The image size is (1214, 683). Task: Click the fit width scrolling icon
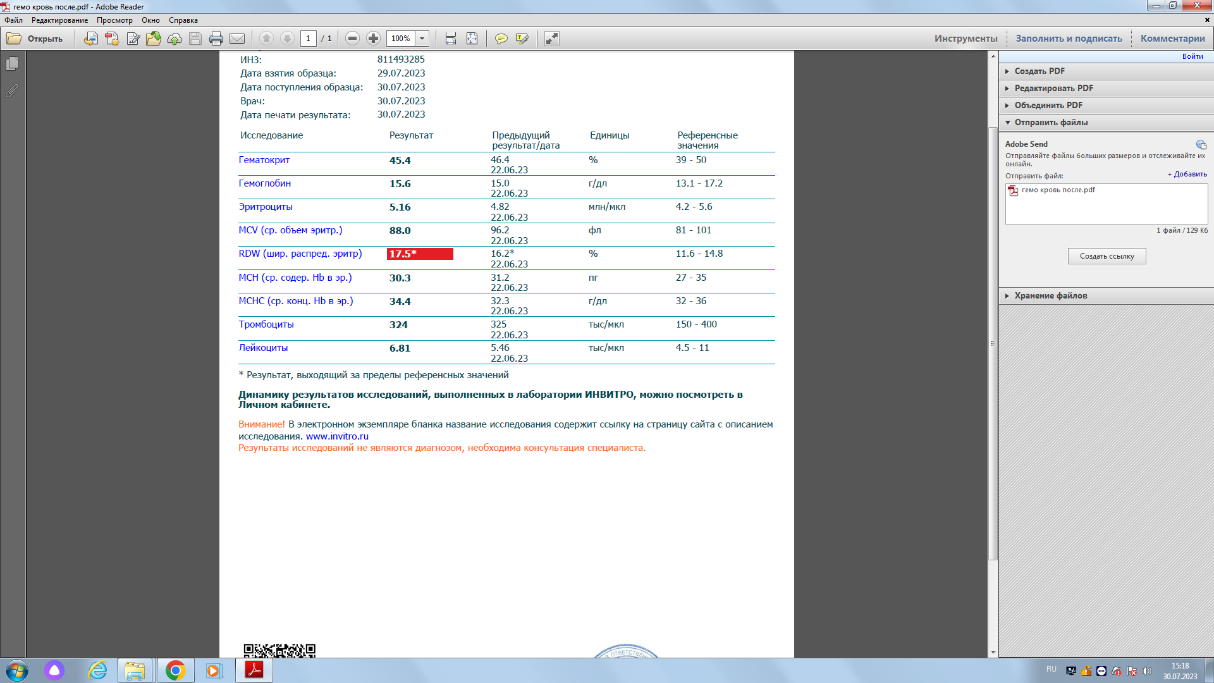tap(451, 39)
